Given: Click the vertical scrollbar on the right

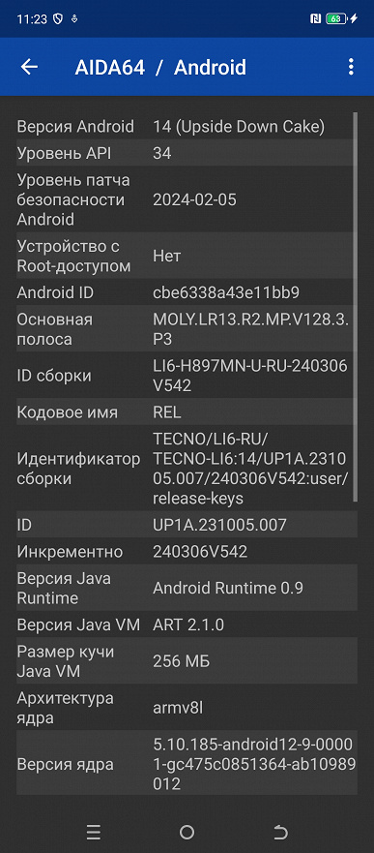Looking at the screenshot, I should (x=356, y=307).
